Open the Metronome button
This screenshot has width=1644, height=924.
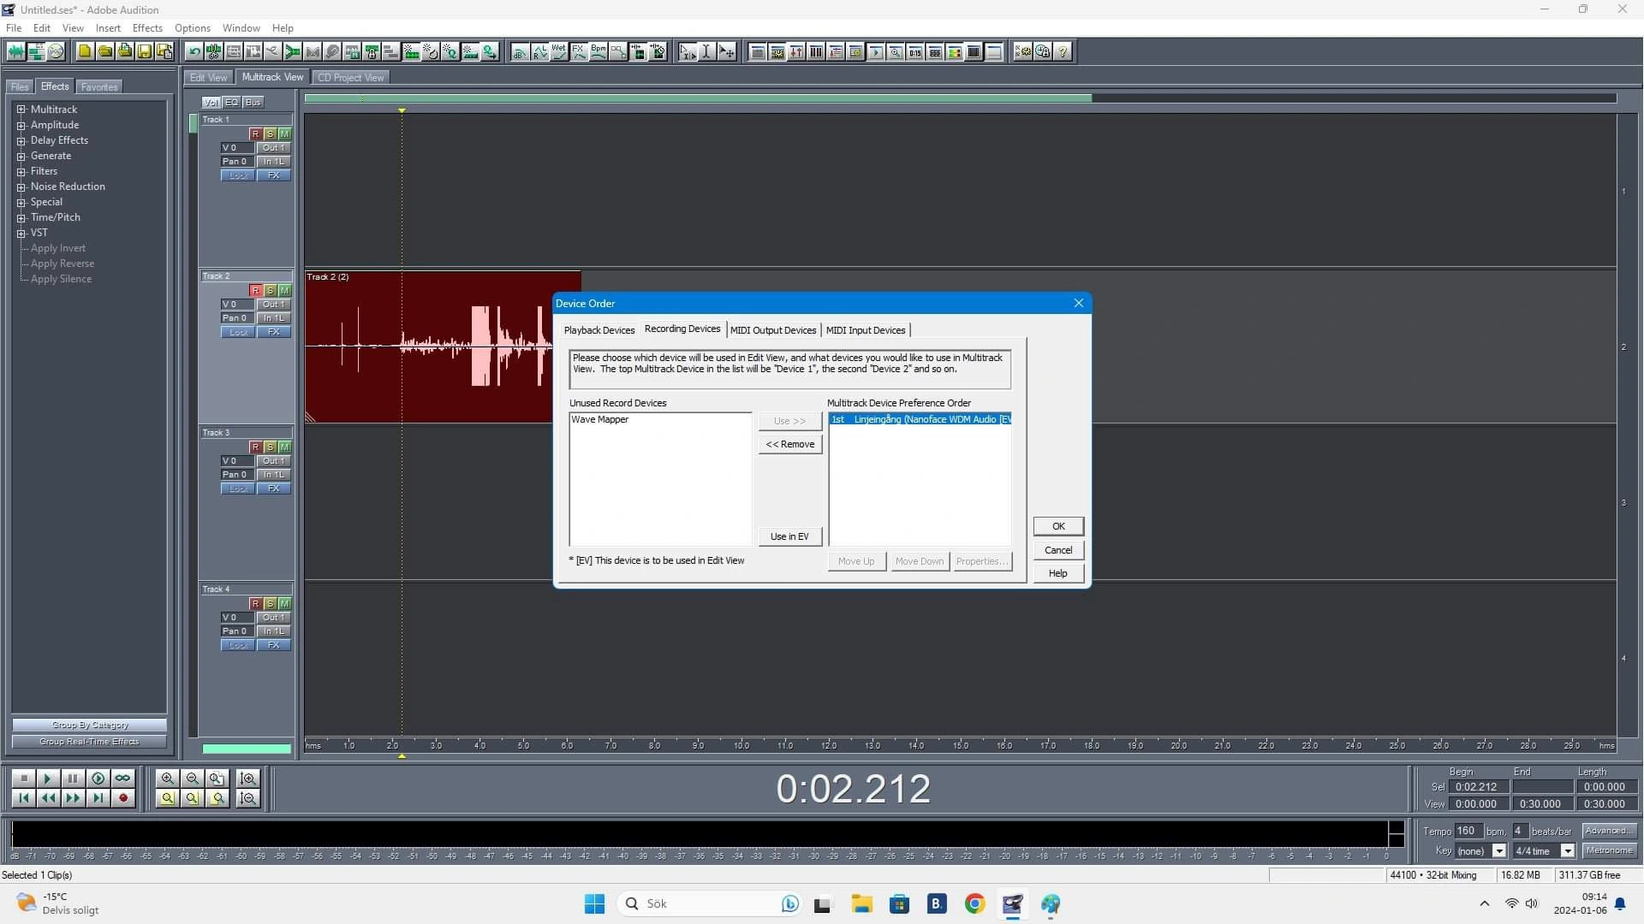click(1609, 850)
